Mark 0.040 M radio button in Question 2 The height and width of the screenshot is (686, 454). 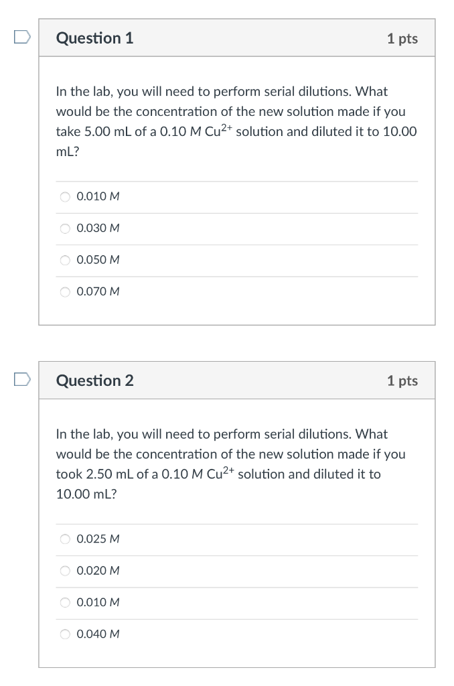click(x=65, y=634)
